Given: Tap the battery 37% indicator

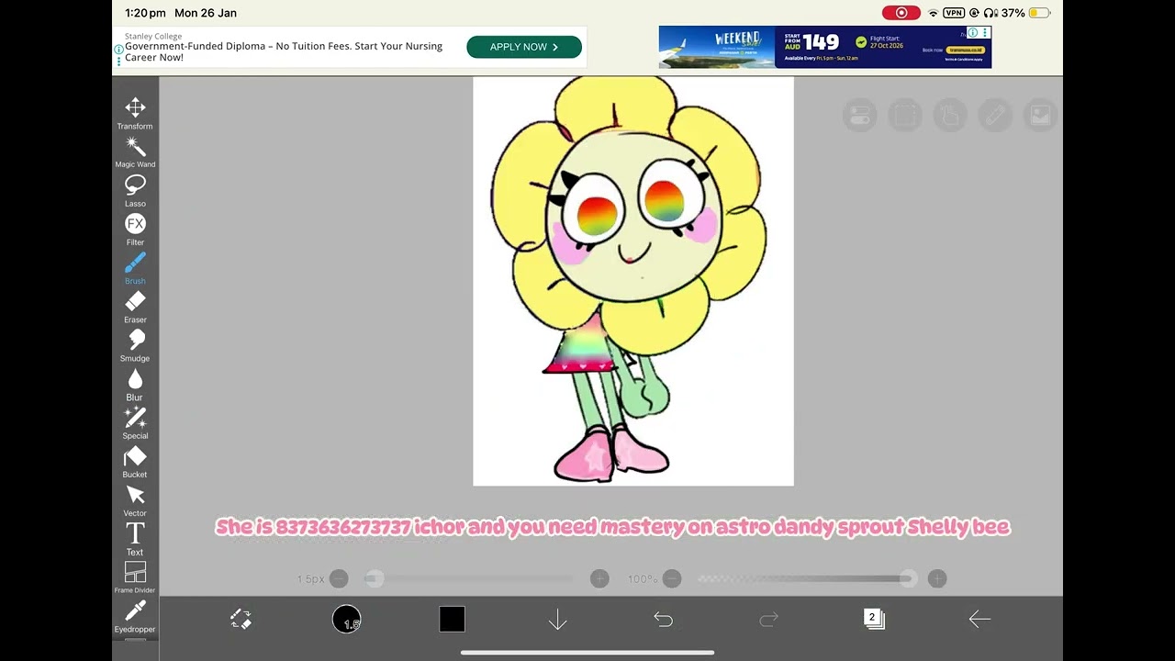Looking at the screenshot, I should [1025, 13].
